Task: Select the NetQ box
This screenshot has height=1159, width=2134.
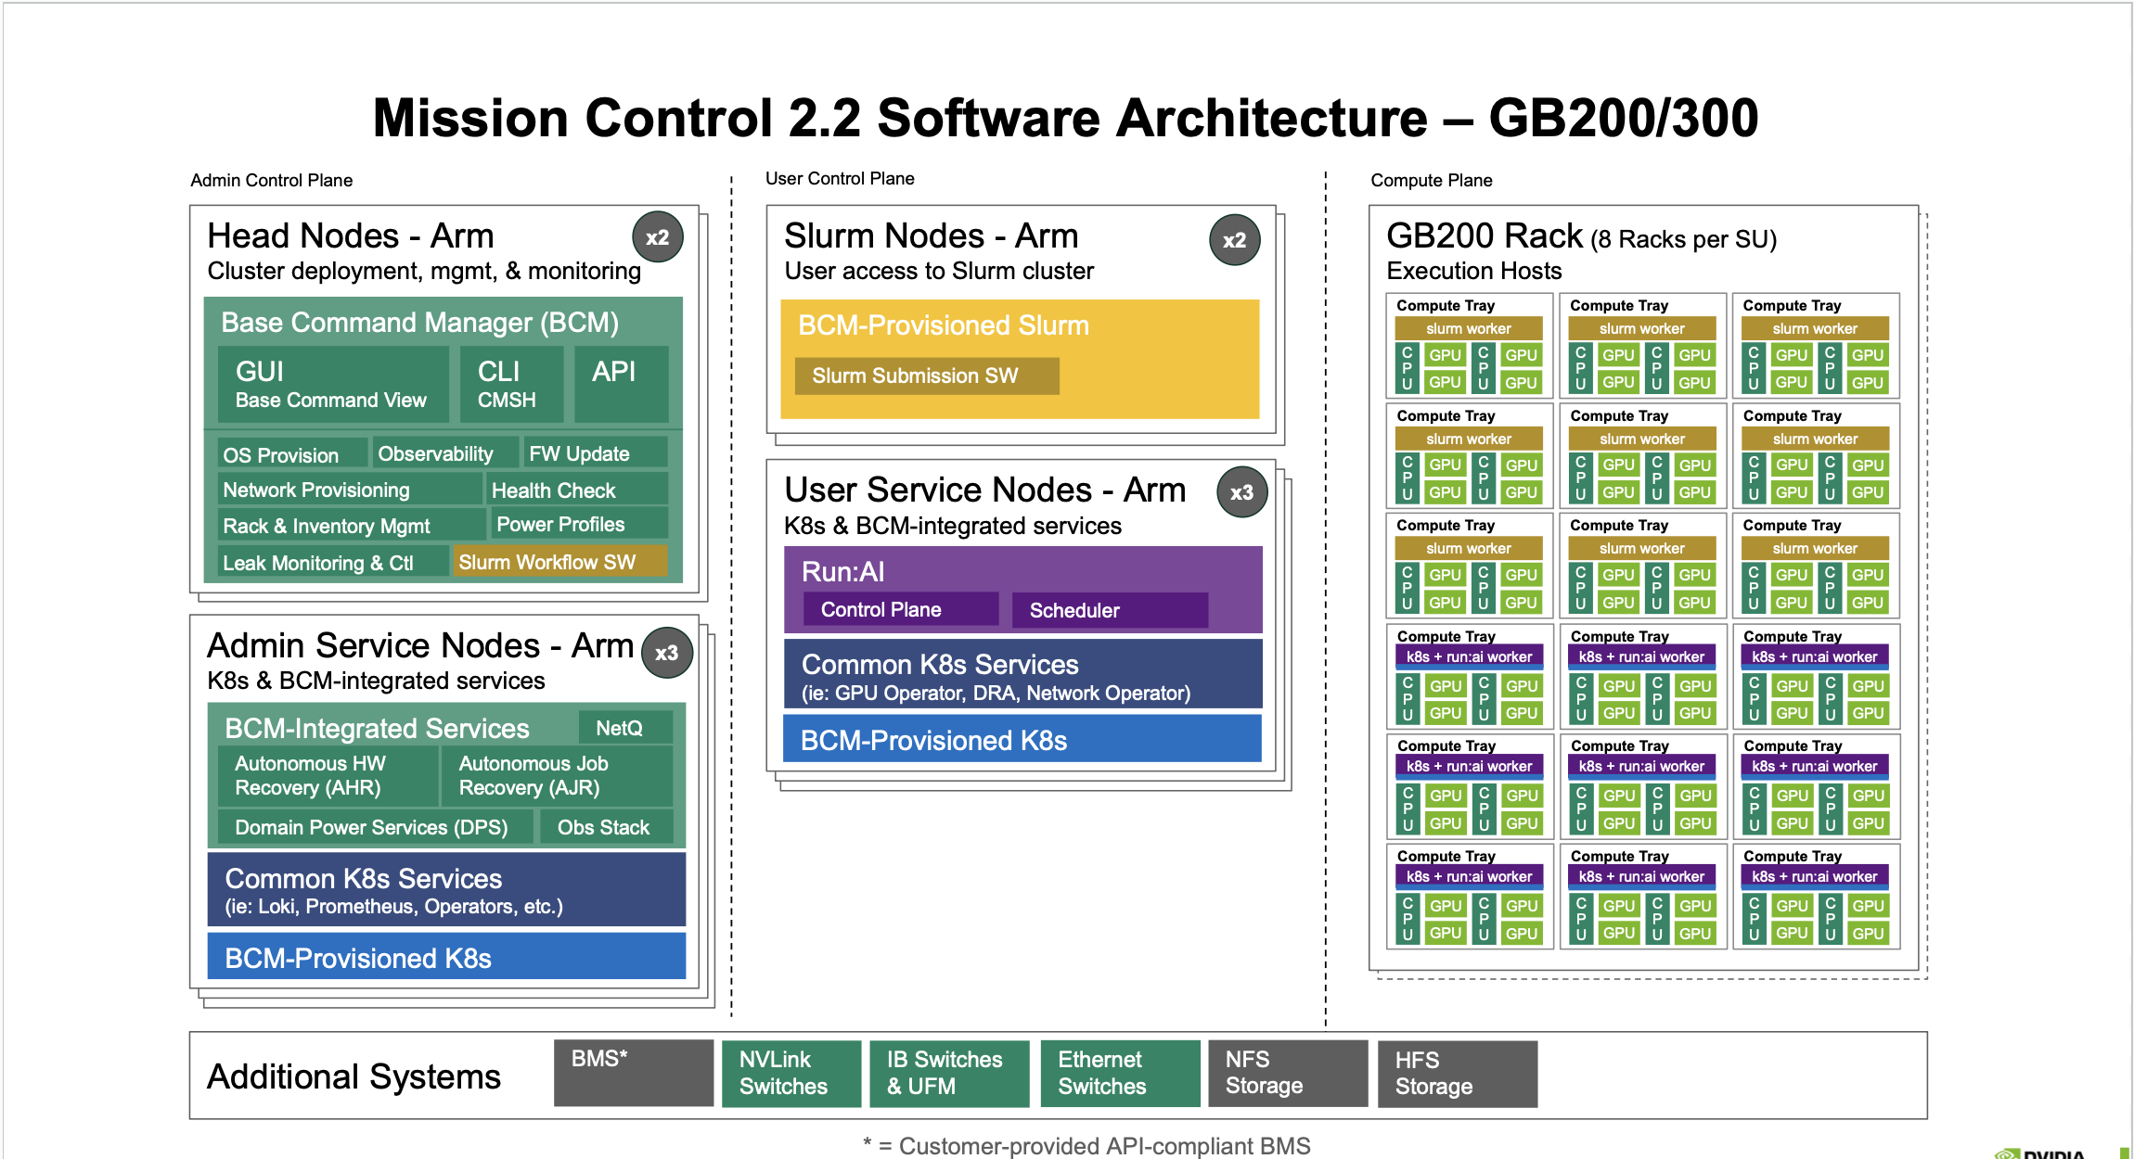Action: [x=624, y=728]
